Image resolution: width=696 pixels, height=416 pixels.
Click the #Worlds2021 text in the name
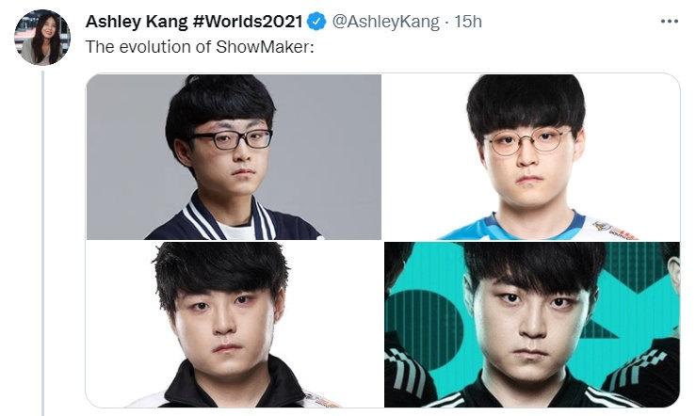click(248, 22)
